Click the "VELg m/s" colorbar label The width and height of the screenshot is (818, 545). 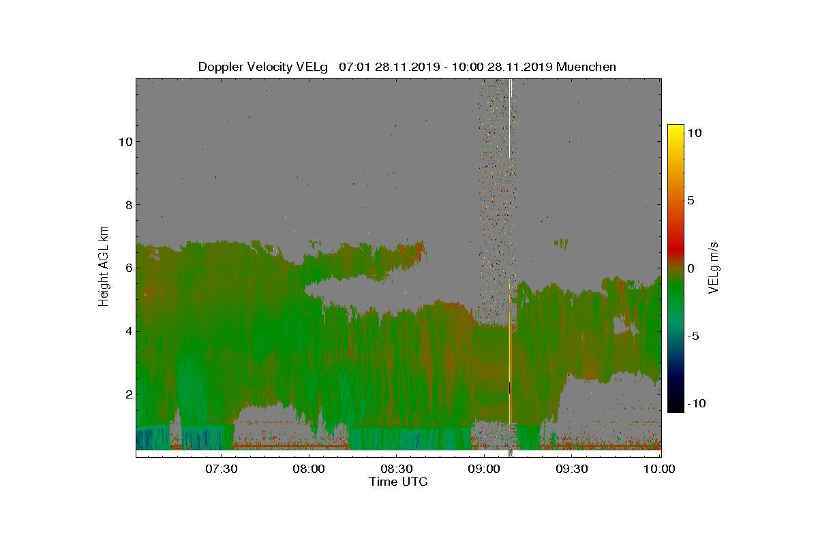click(714, 266)
